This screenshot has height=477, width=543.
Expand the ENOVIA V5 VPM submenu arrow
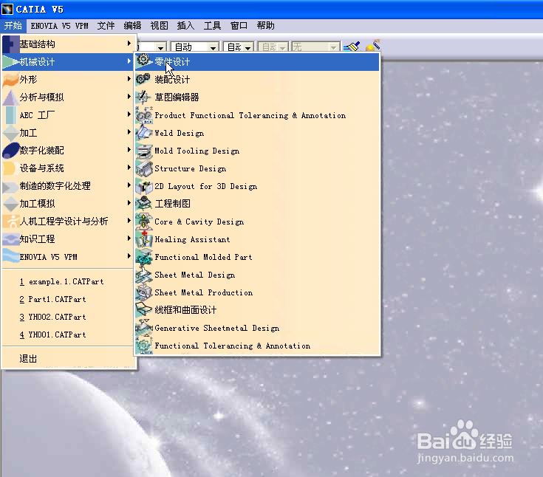click(129, 255)
